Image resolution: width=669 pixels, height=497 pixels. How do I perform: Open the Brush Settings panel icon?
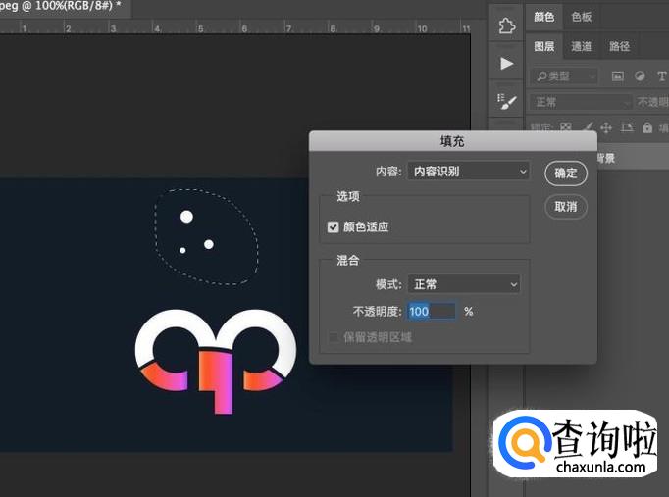coord(506,101)
